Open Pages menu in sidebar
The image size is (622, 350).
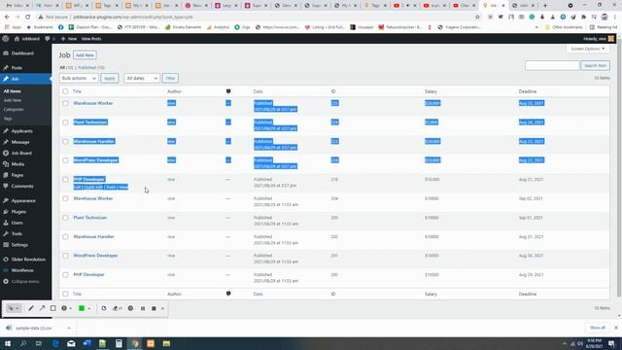click(x=17, y=175)
